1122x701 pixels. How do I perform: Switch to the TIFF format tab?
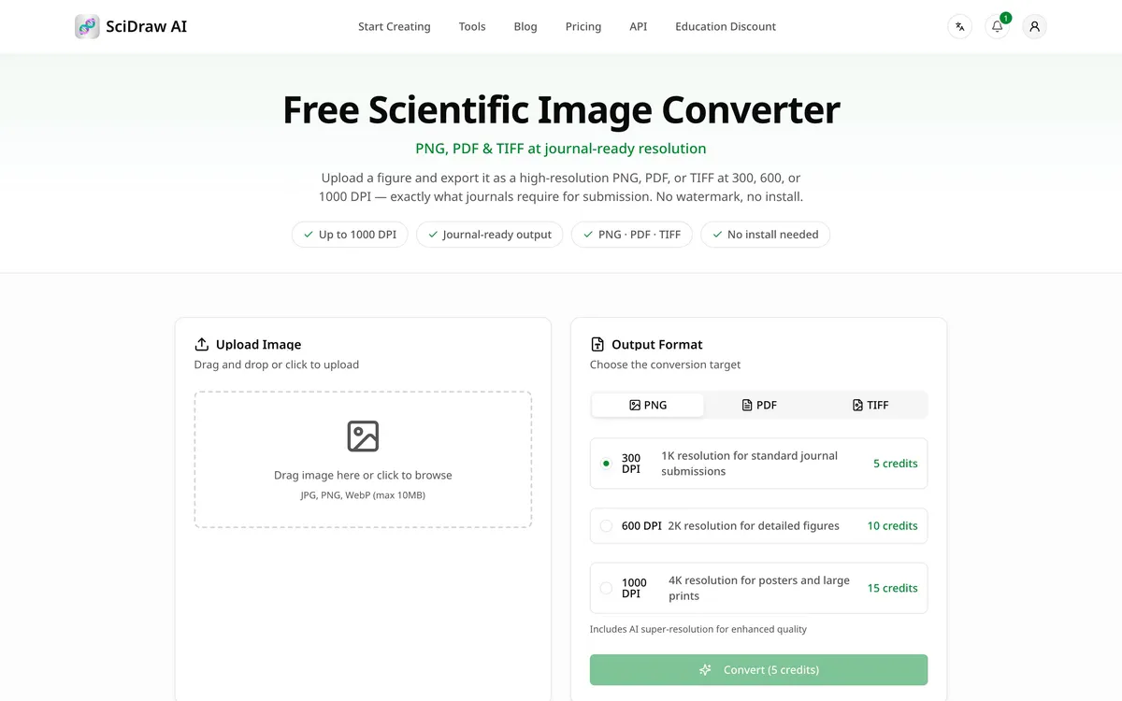click(x=870, y=405)
